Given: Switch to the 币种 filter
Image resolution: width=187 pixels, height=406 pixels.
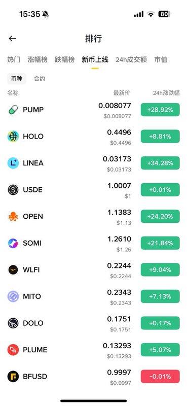Looking at the screenshot, I should click(x=17, y=79).
